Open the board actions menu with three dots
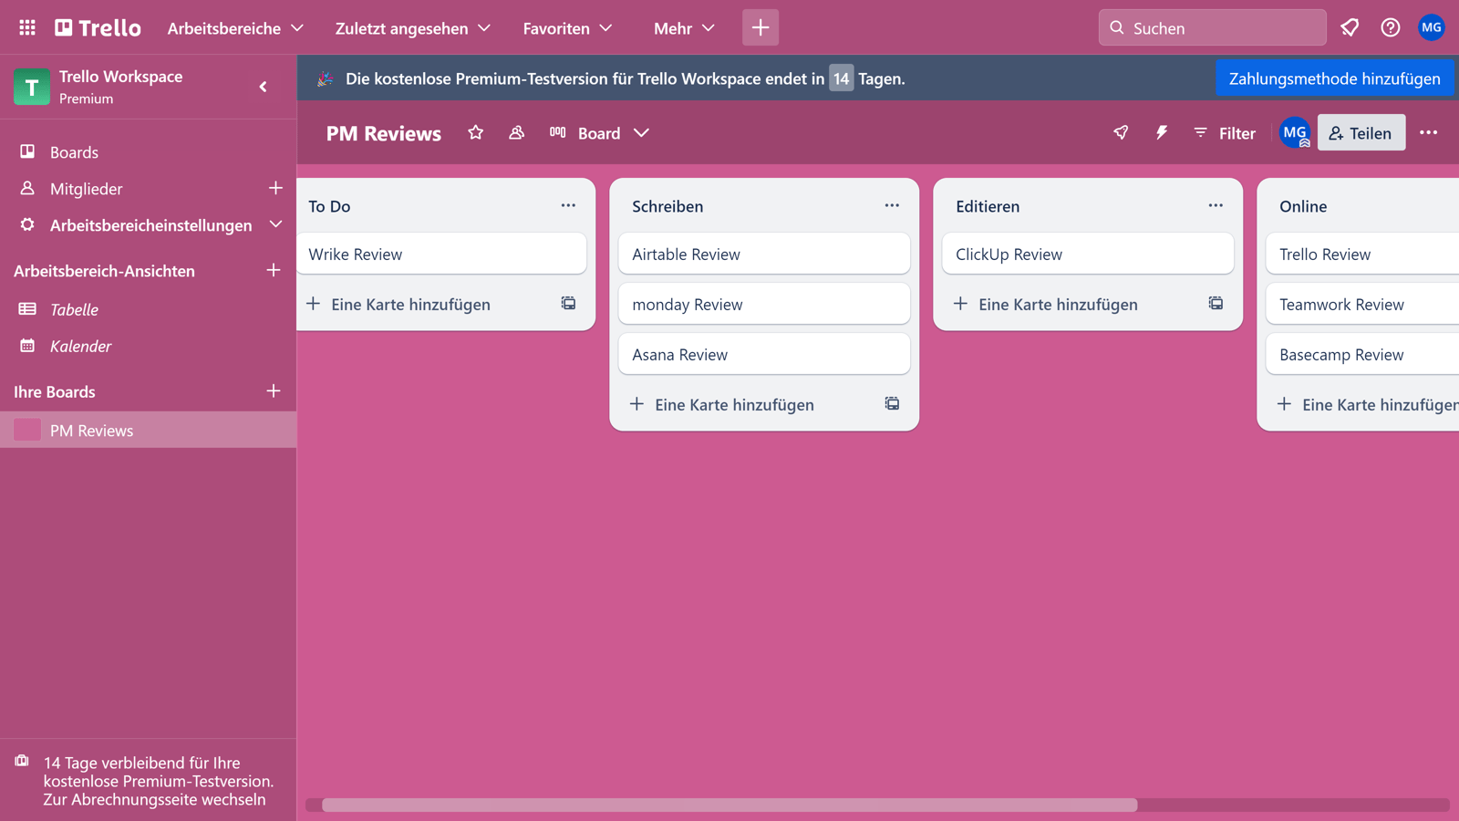This screenshot has width=1459, height=821. click(1428, 132)
